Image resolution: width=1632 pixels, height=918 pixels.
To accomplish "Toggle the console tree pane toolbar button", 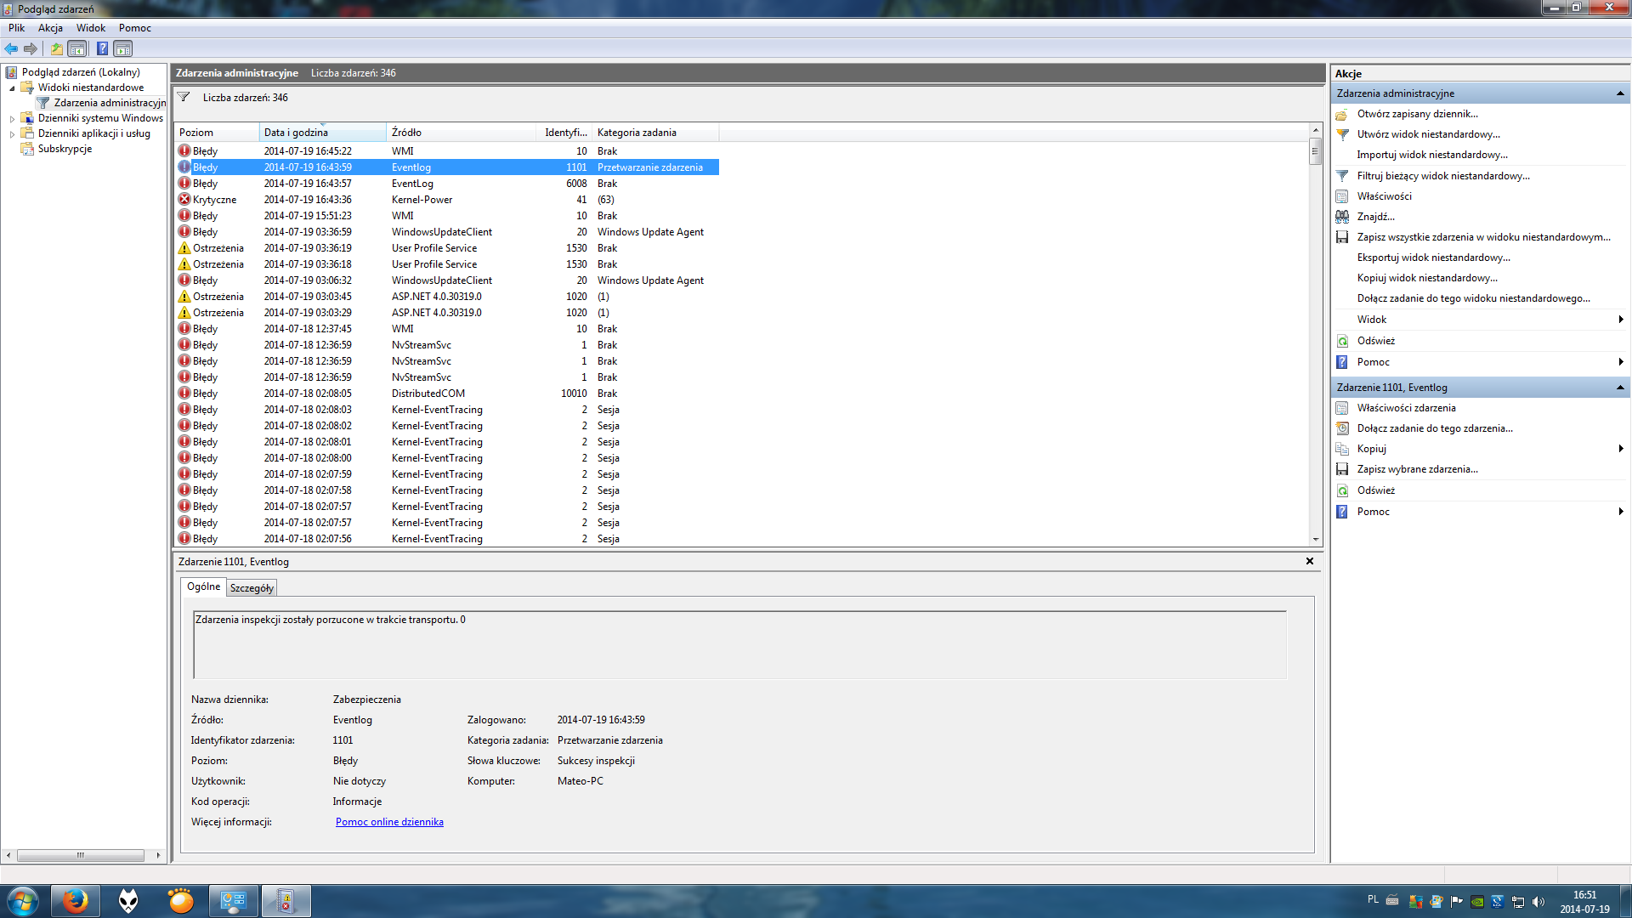I will 77,48.
